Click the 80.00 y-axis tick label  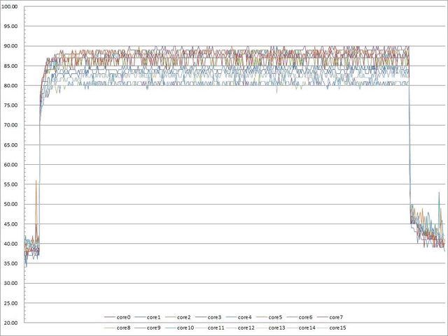pos(11,86)
